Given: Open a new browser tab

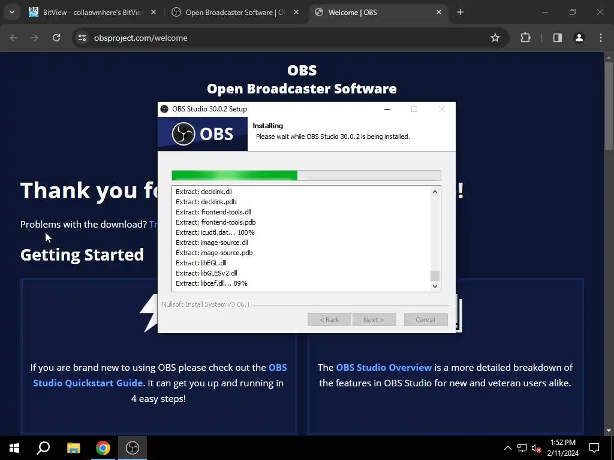Looking at the screenshot, I should (460, 12).
